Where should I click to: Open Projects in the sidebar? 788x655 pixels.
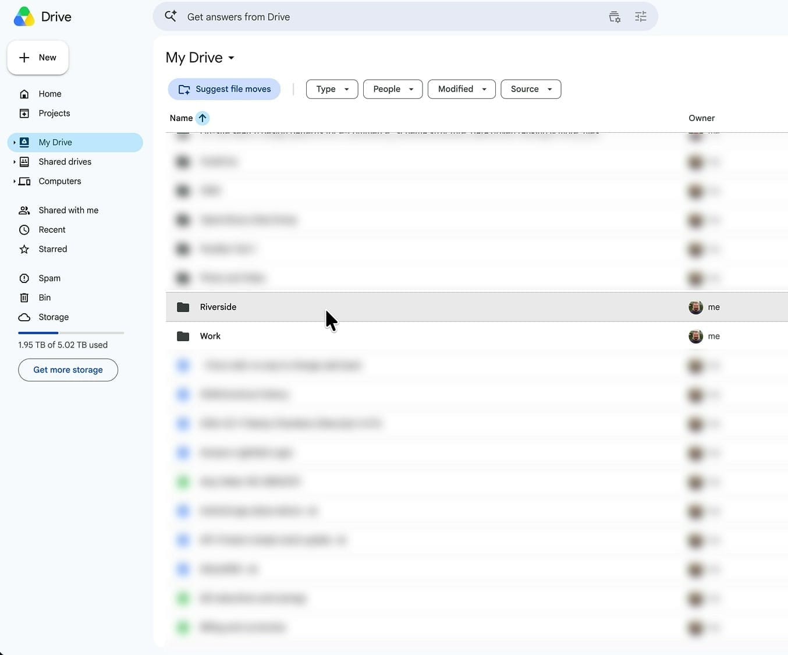(x=54, y=114)
